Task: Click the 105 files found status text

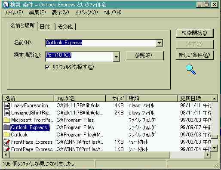Action: pyautogui.click(x=39, y=164)
